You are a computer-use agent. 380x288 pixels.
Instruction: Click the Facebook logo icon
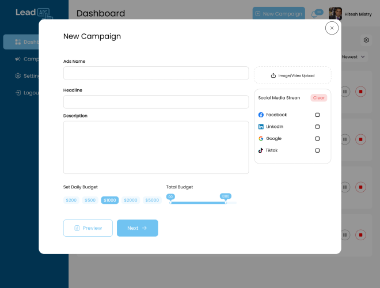click(x=261, y=115)
